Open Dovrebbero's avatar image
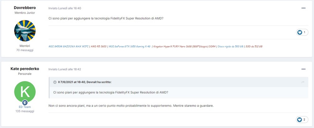314x128 pixels. pos(25,31)
